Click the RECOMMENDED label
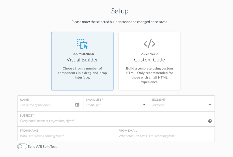 [82, 54]
